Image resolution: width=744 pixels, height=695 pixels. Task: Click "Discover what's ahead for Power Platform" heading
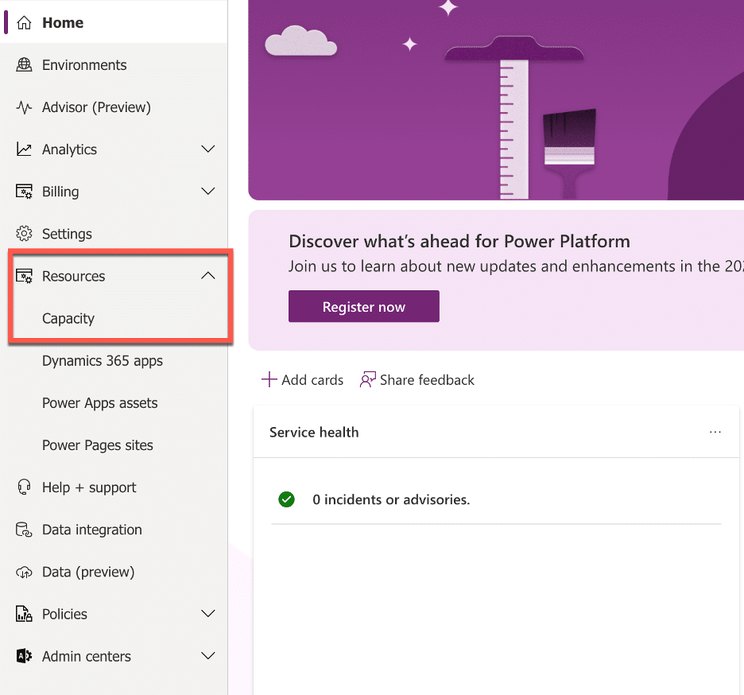(459, 241)
